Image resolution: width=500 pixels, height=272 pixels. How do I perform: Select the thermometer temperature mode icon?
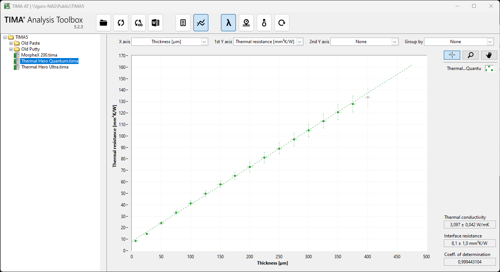[x=264, y=23]
